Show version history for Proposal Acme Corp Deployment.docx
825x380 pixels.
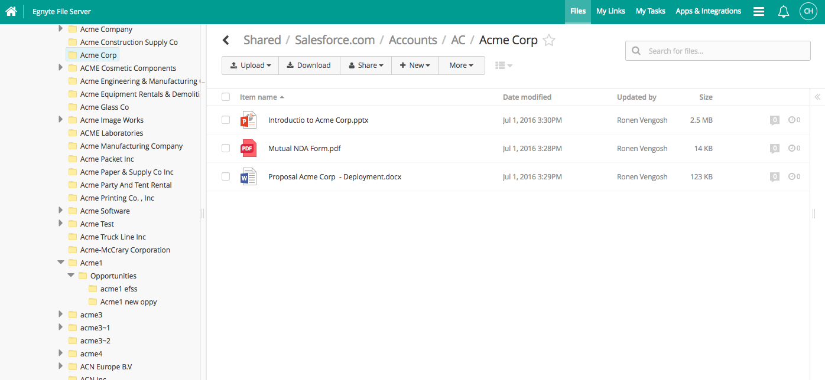pos(794,176)
